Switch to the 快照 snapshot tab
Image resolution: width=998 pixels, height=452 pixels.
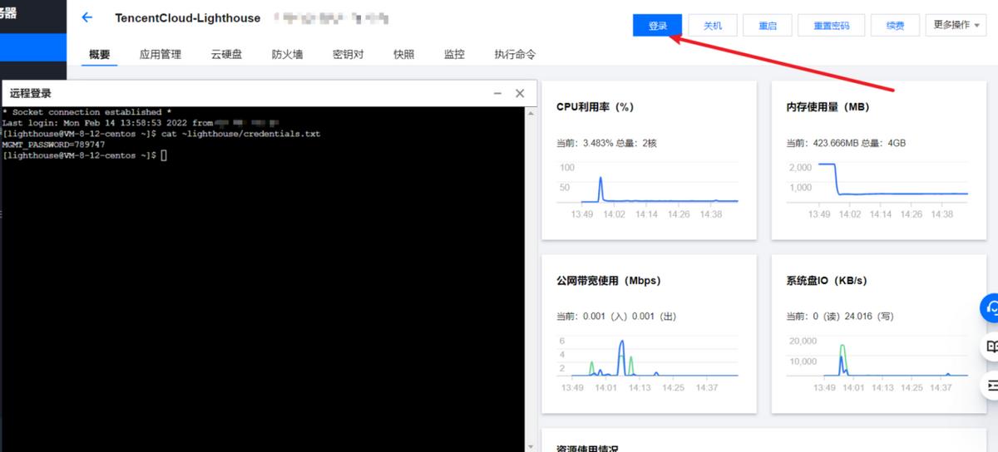[404, 54]
